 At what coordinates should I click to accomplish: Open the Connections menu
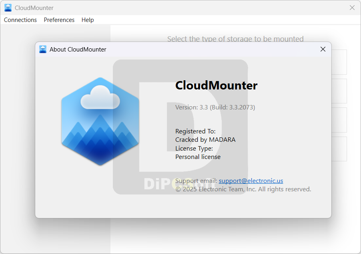tap(20, 20)
